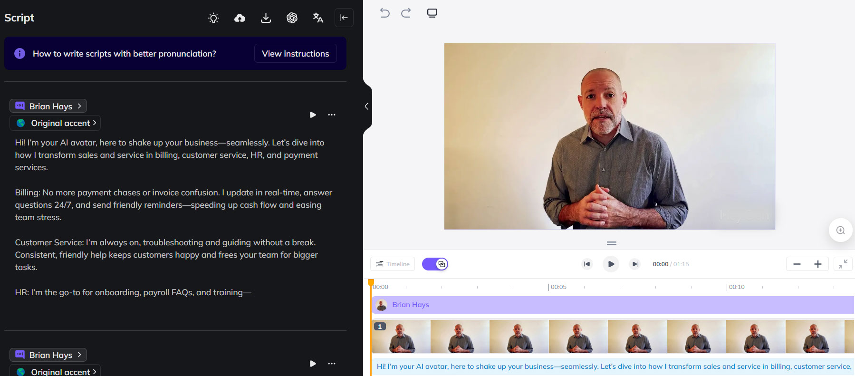The image size is (855, 376).
Task: Click the undo arrow
Action: [384, 13]
